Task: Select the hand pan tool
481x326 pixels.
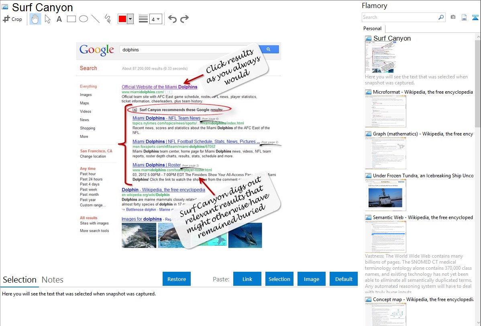Action: [x=35, y=19]
